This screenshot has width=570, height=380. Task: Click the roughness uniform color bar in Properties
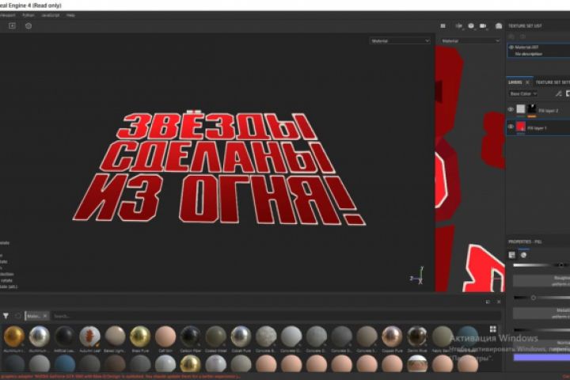coord(541,281)
